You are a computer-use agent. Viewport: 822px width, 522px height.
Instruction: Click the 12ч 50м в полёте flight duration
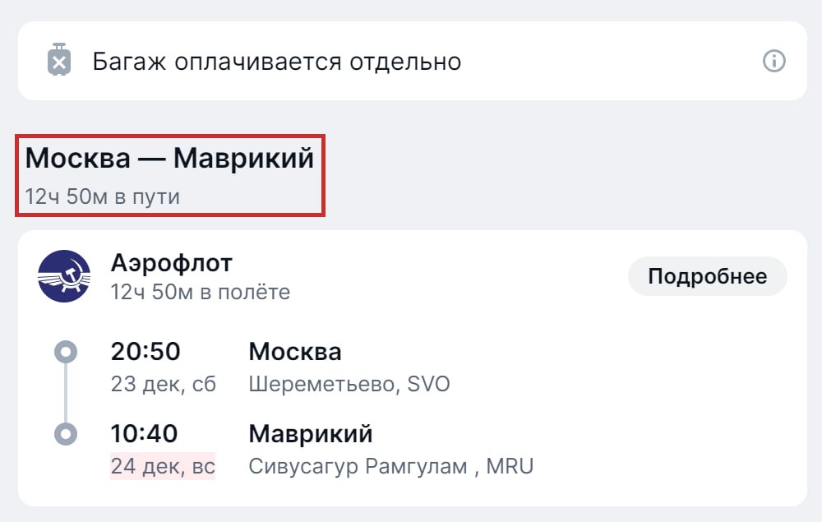(x=200, y=292)
